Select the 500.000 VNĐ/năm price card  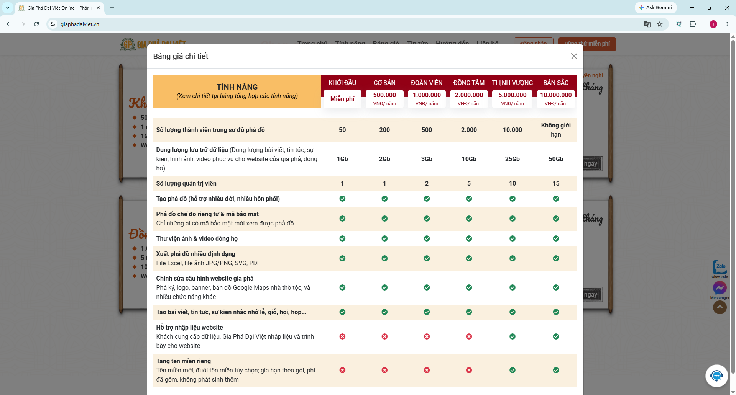click(x=384, y=99)
